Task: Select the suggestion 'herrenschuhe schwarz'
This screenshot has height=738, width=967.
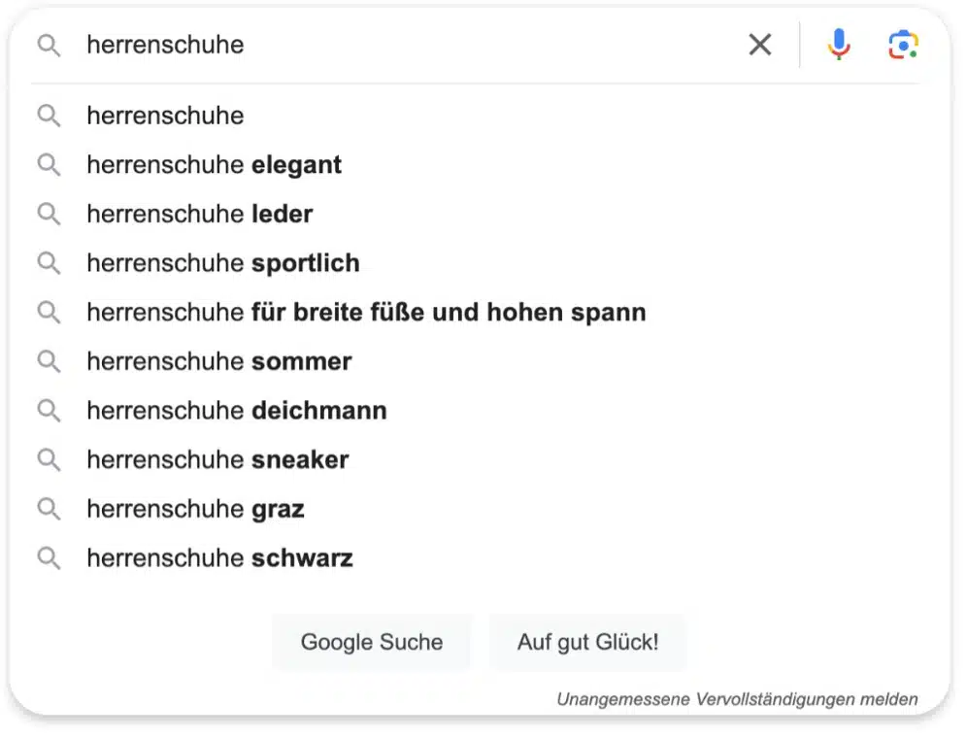Action: coord(219,557)
